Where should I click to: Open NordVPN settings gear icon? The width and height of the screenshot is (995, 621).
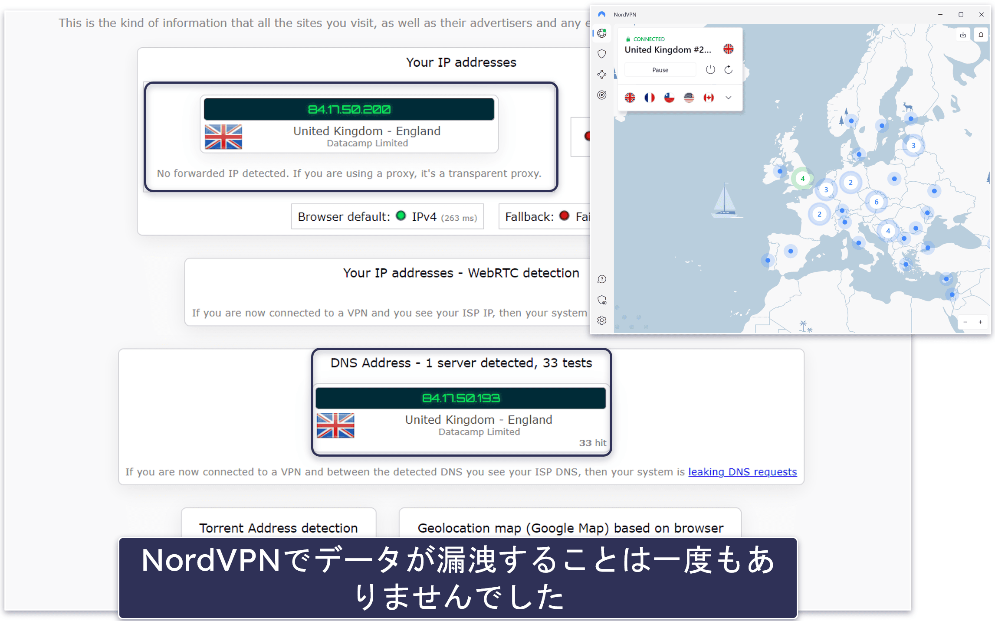click(602, 320)
